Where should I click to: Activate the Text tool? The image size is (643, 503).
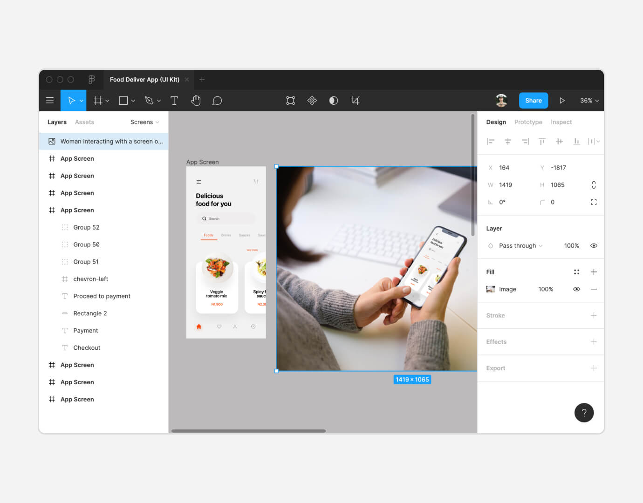click(x=174, y=100)
